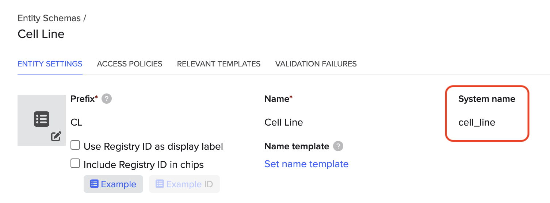Viewport: 550px width, 203px height.
Task: Click the Cell Line page heading
Action: pos(41,34)
